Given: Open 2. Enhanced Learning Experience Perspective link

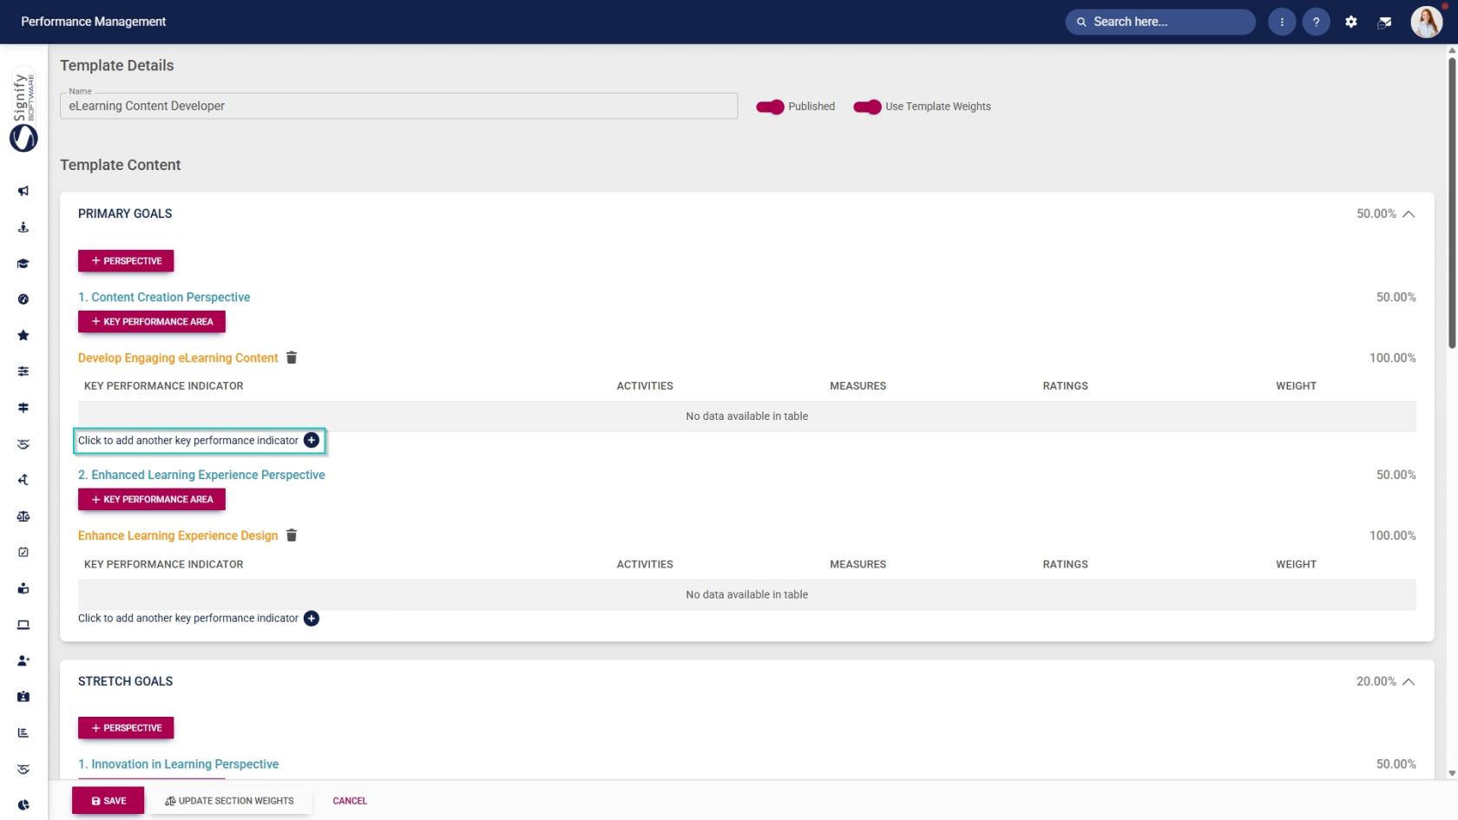Looking at the screenshot, I should pyautogui.click(x=201, y=475).
